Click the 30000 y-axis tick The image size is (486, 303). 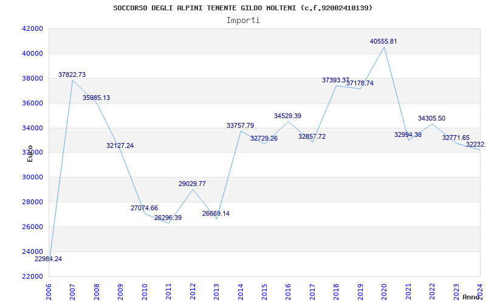coord(32,177)
